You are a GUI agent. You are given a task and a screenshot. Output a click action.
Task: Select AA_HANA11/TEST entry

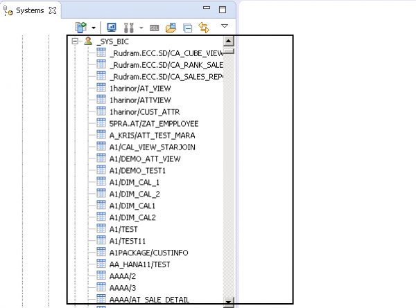139,264
